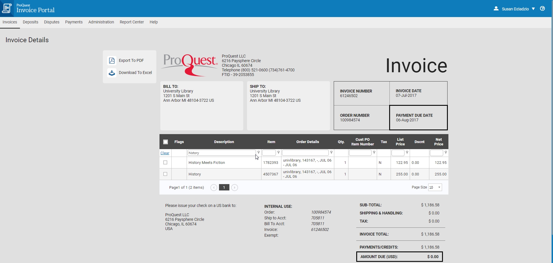Click the user profile avatar icon
This screenshot has height=263, width=553.
[x=496, y=9]
